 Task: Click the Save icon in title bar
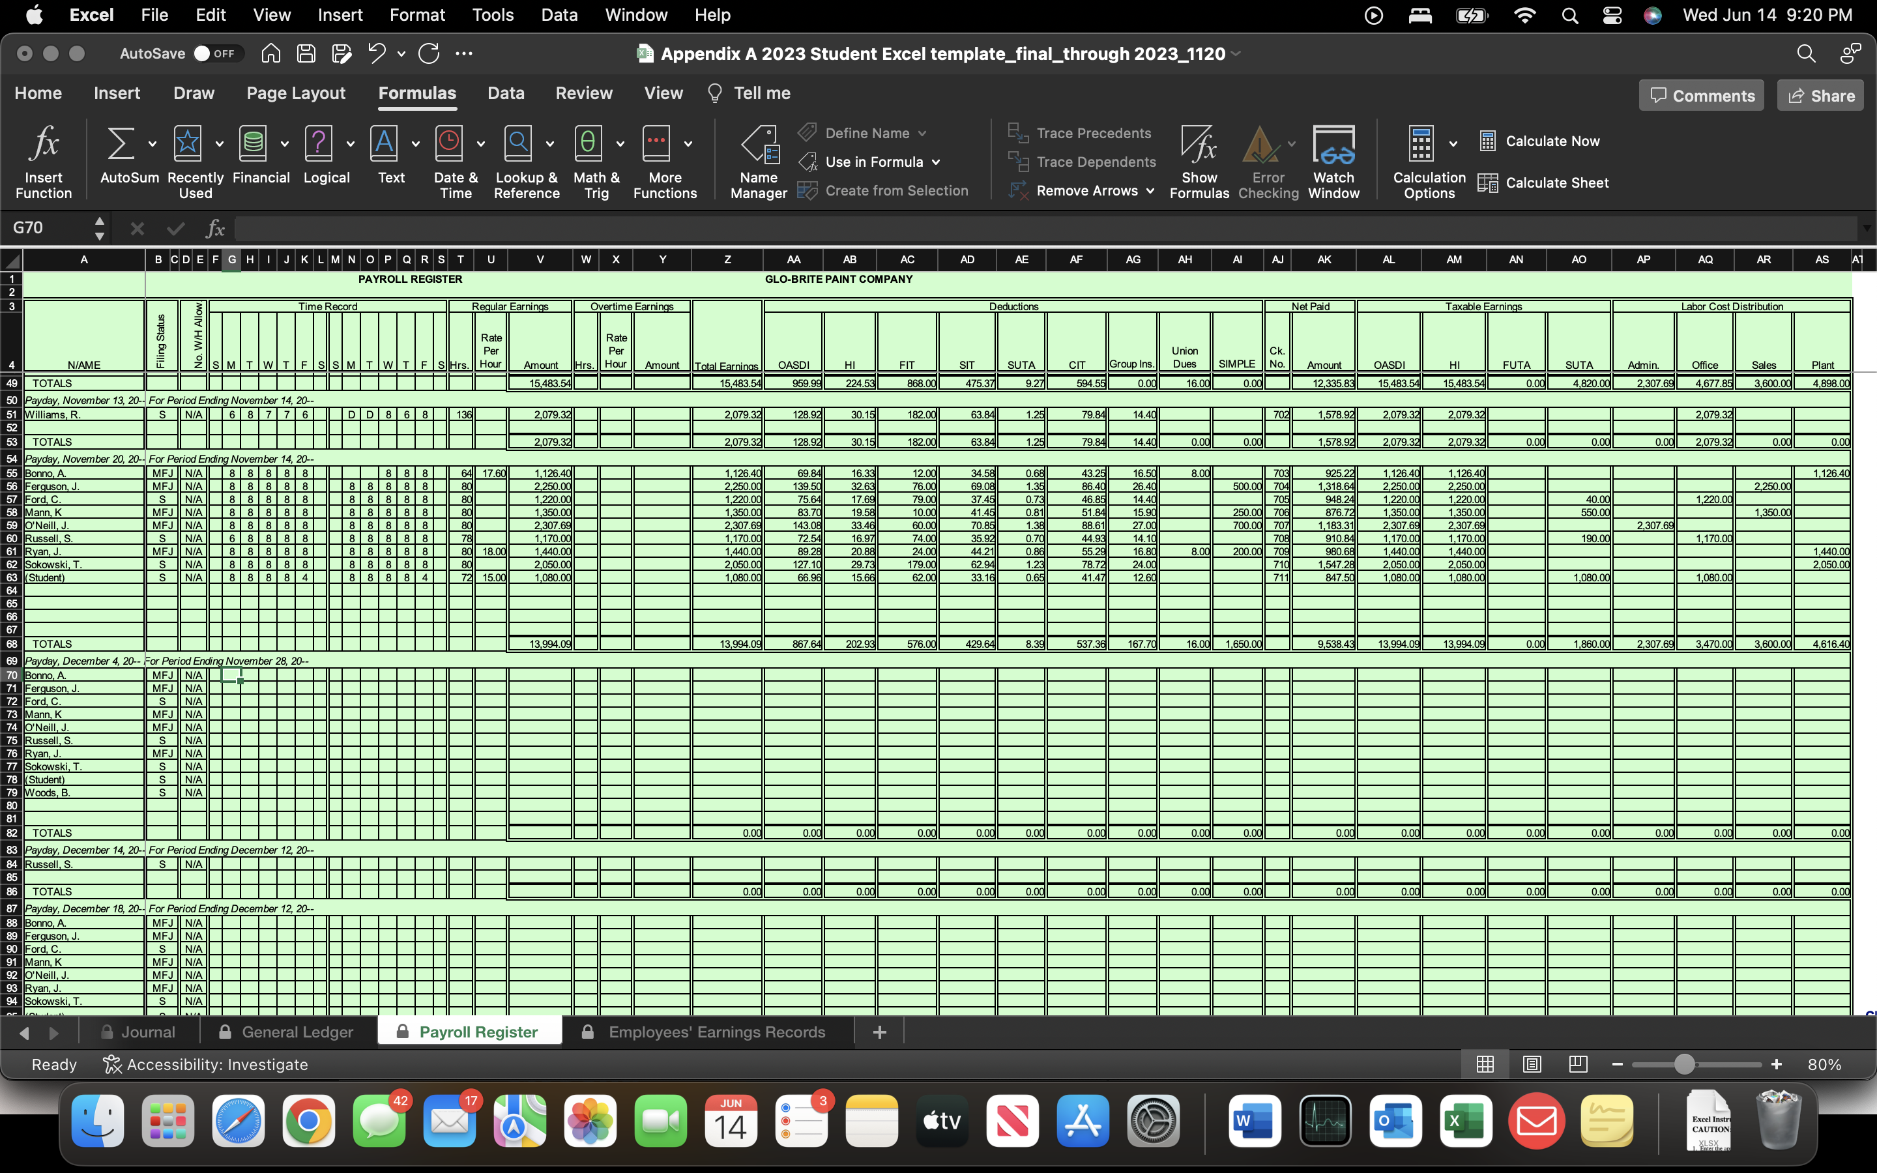(x=306, y=53)
